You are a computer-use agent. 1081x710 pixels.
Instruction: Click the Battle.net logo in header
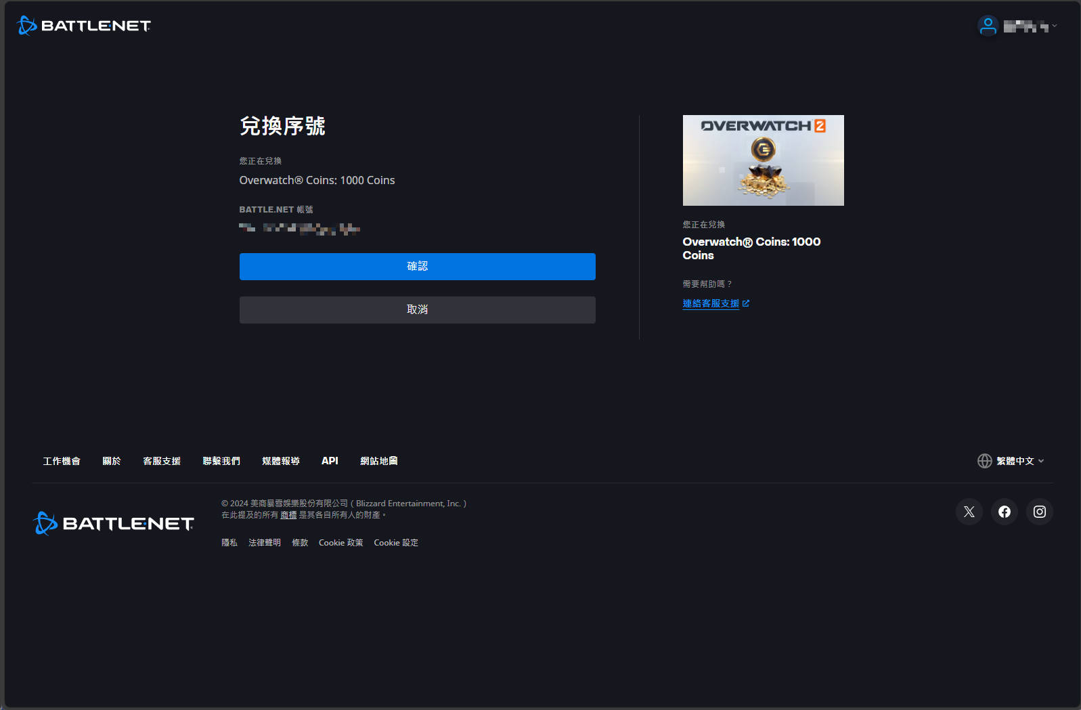point(84,26)
